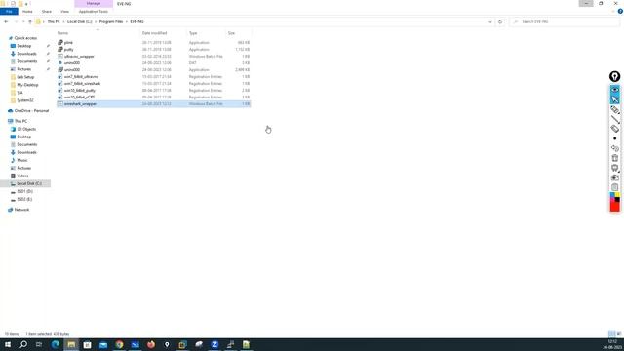Open Quick access in navigation pane

(25, 38)
